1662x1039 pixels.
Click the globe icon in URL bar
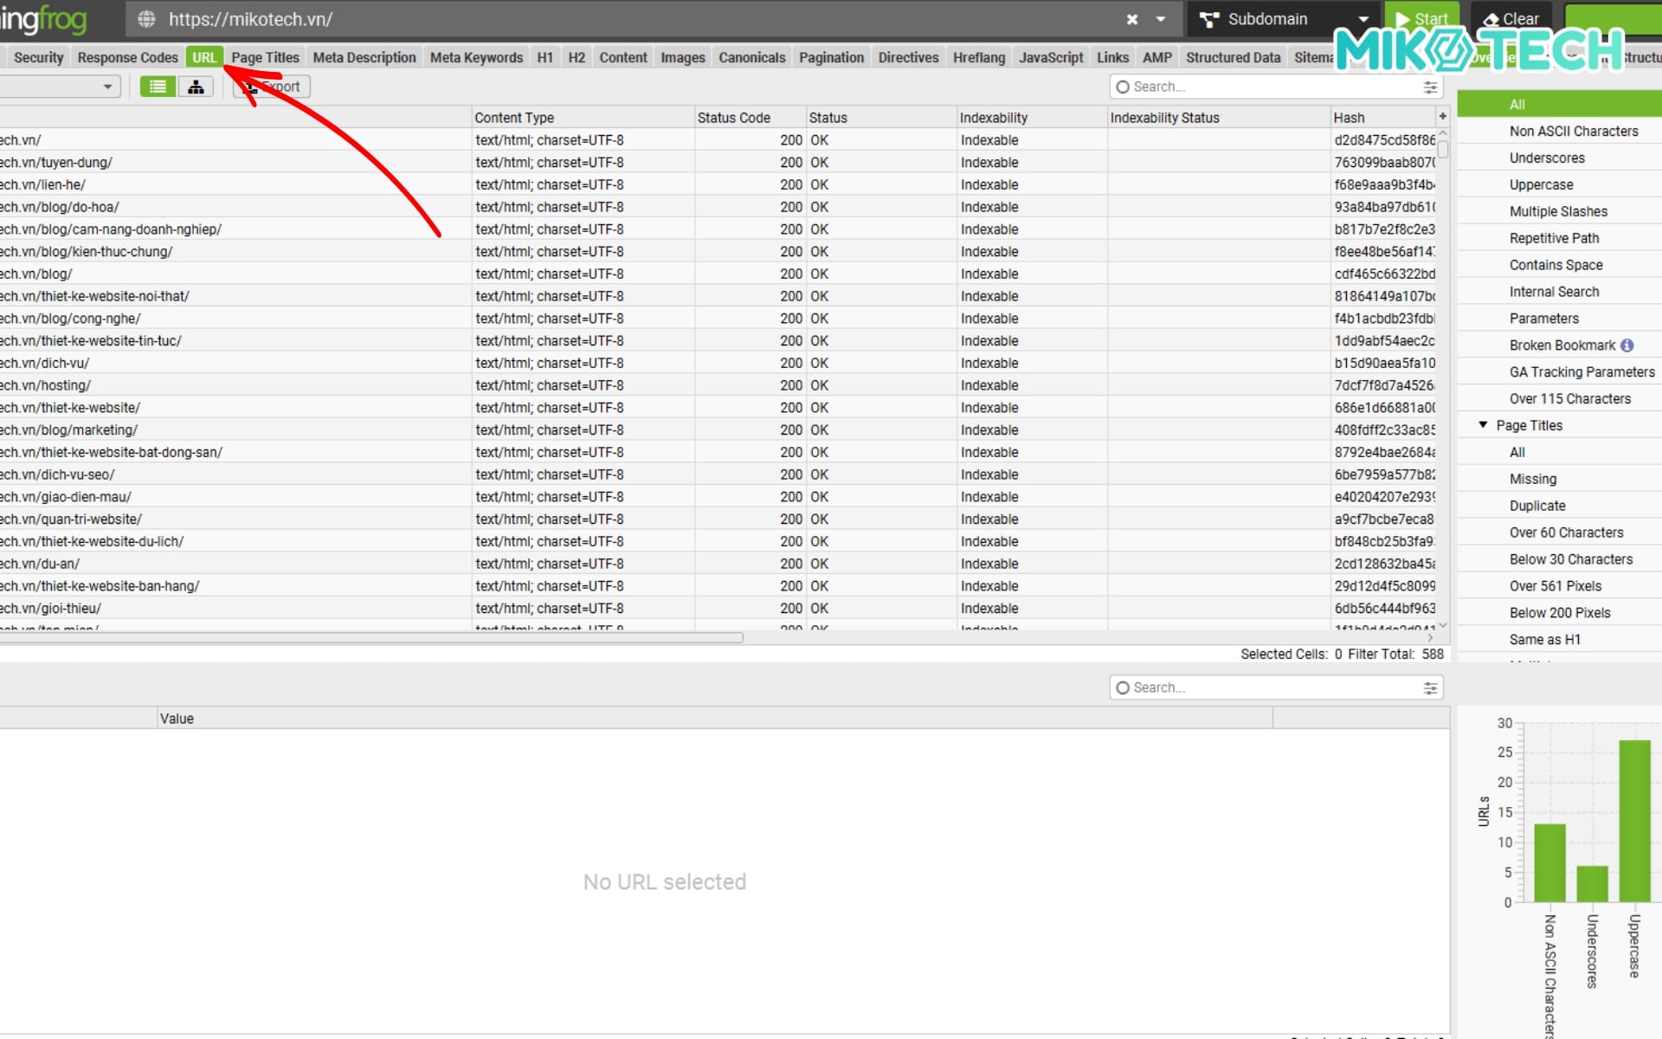click(x=146, y=19)
